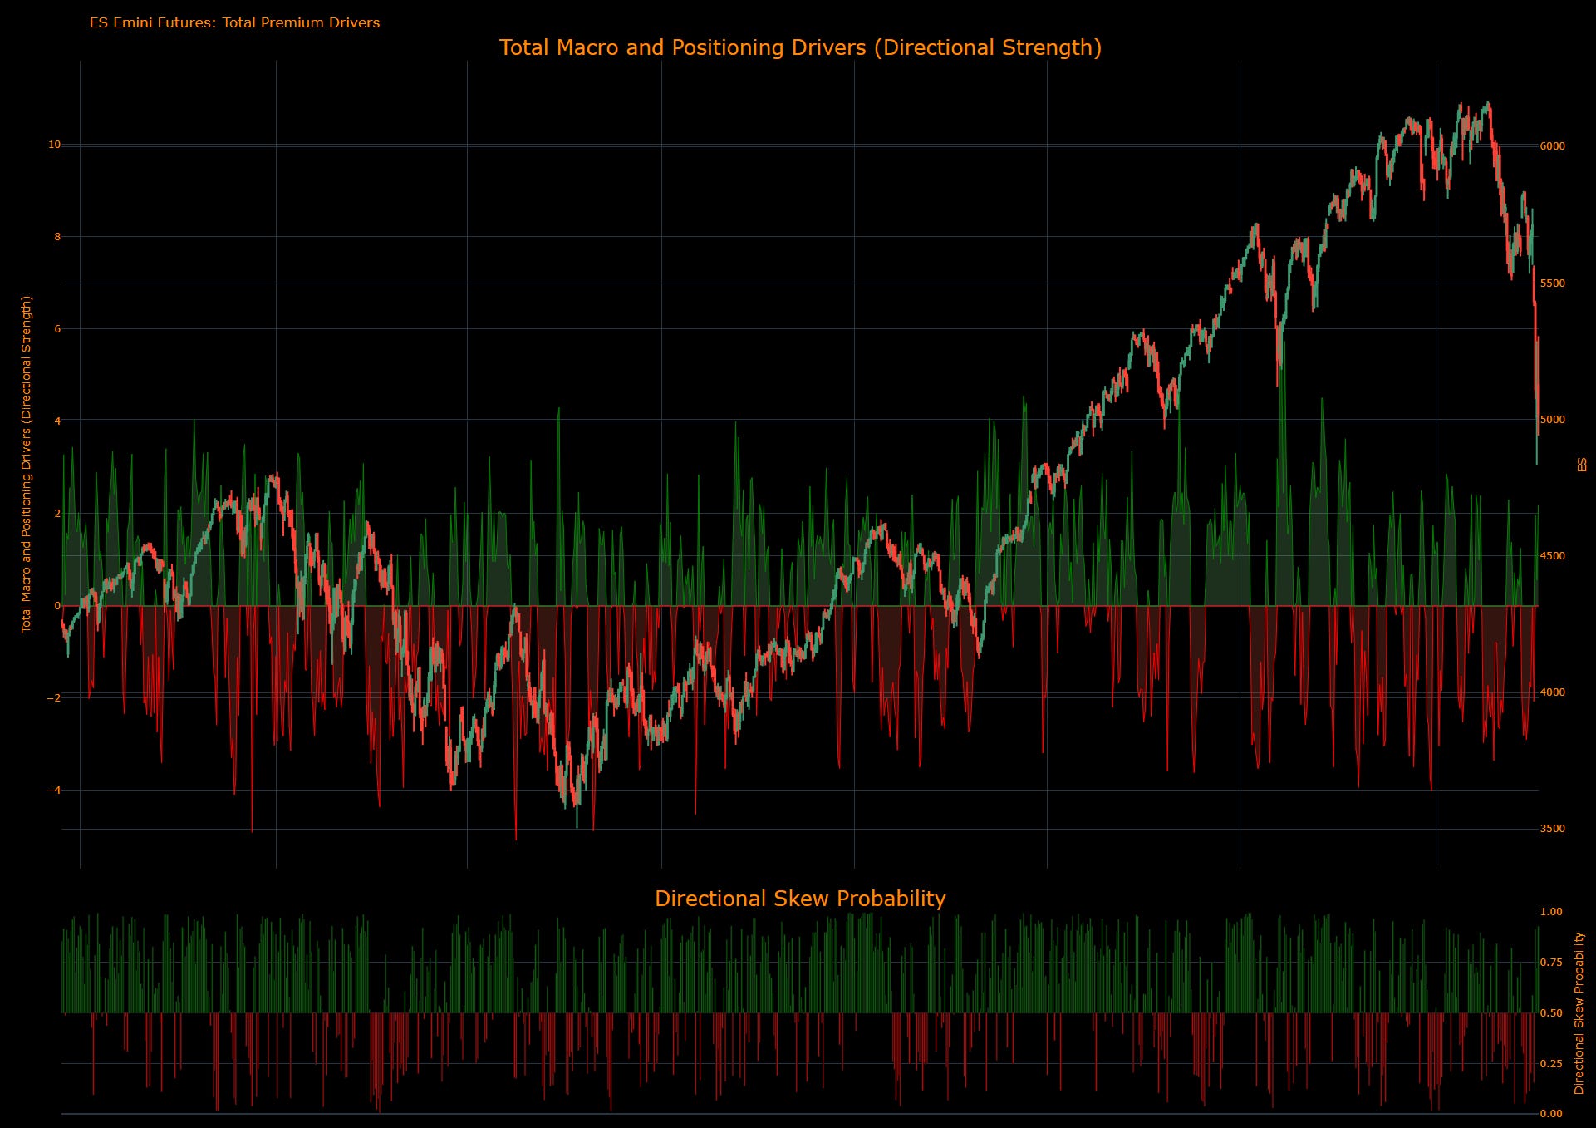Click the skew axis tick label 1.00
The width and height of the screenshot is (1596, 1128).
[x=1551, y=912]
